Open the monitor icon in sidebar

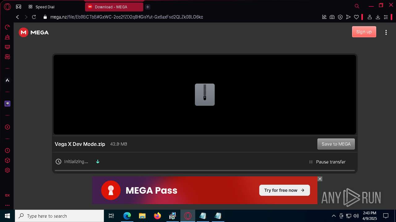click(7, 47)
